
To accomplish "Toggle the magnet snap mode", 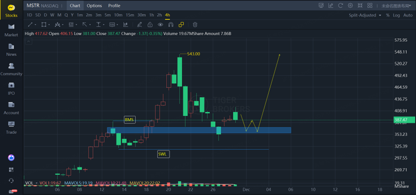I will pos(171,24).
